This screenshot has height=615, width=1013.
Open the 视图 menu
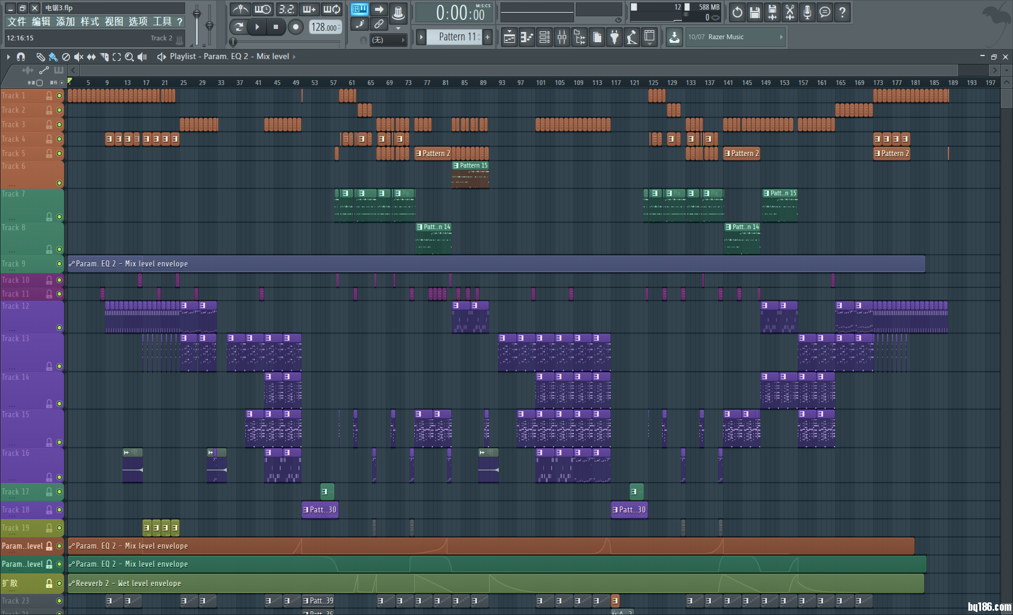pyautogui.click(x=113, y=22)
